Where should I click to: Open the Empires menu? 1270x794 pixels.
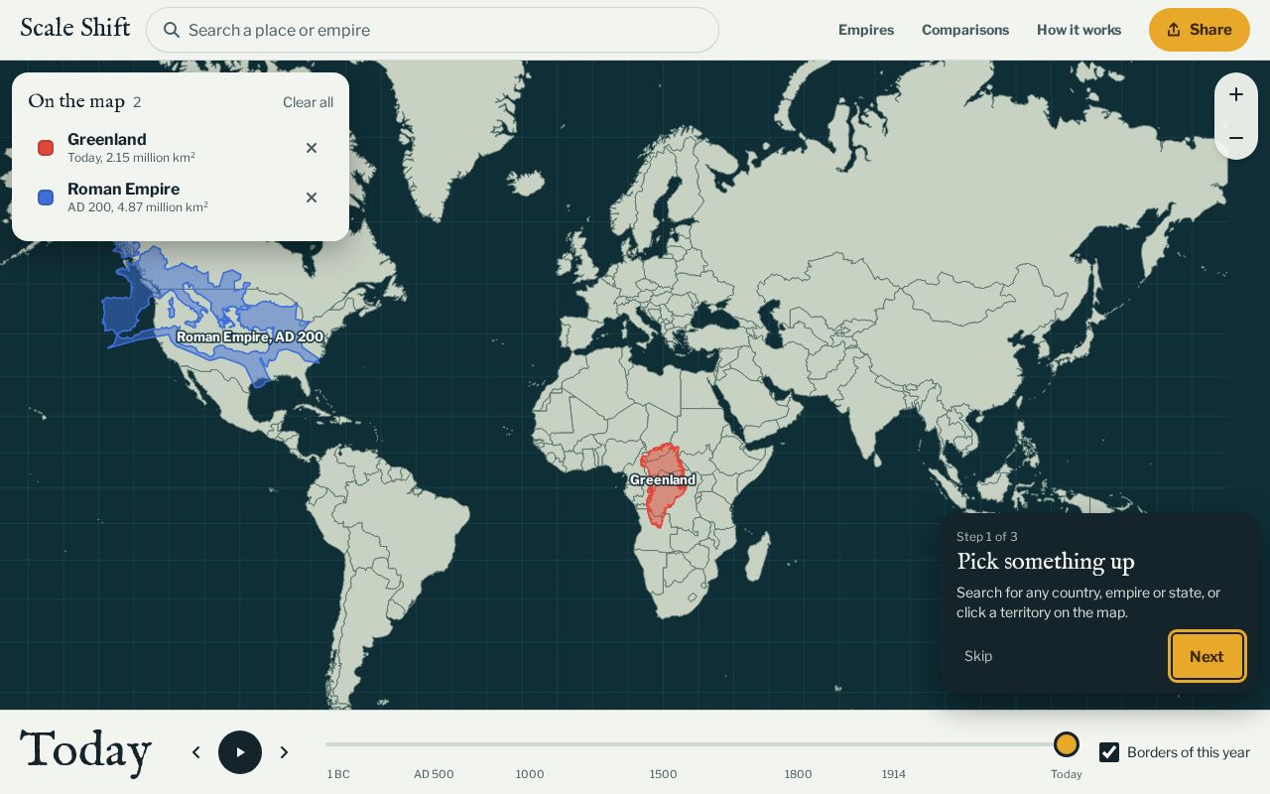[866, 30]
